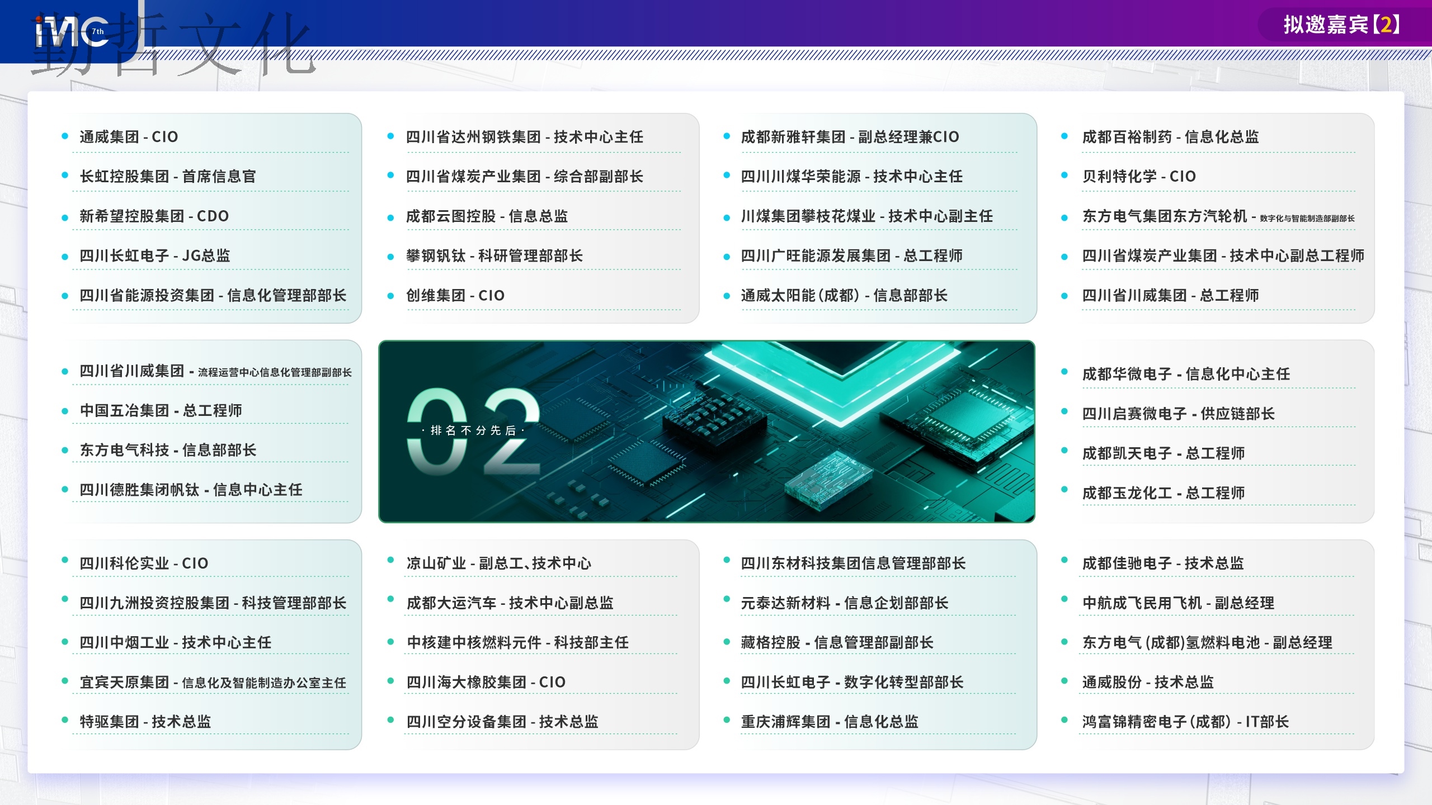The image size is (1432, 805).
Task: Select the text 东方电气科技 - 信息部部长
Action: point(168,451)
